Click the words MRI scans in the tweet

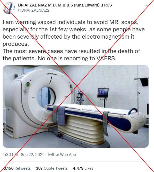pyautogui.click(x=124, y=22)
